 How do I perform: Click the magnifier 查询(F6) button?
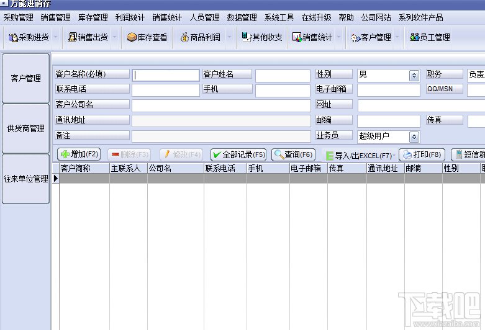[294, 154]
